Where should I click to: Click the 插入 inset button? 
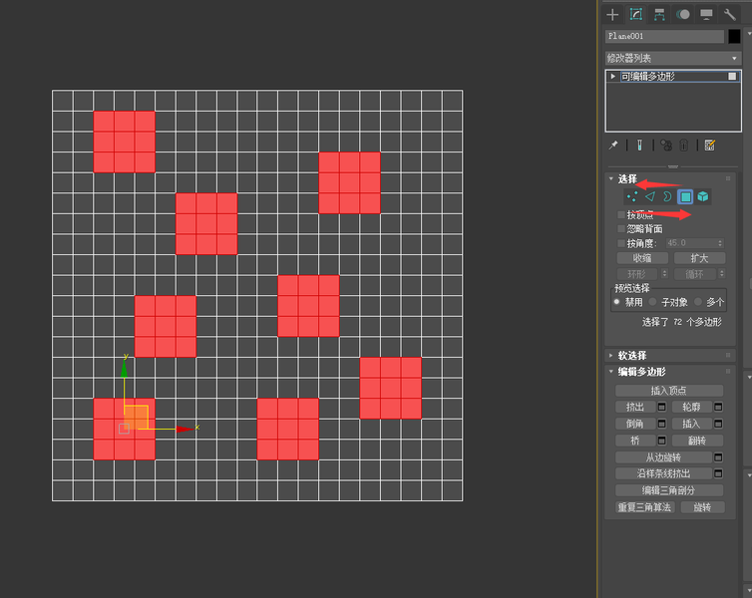click(x=691, y=424)
